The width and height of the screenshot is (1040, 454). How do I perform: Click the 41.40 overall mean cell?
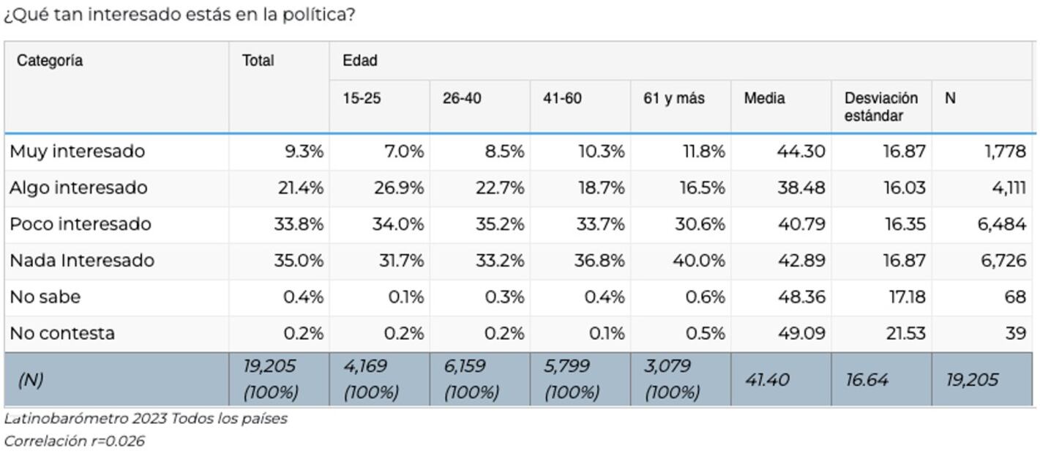click(x=766, y=379)
